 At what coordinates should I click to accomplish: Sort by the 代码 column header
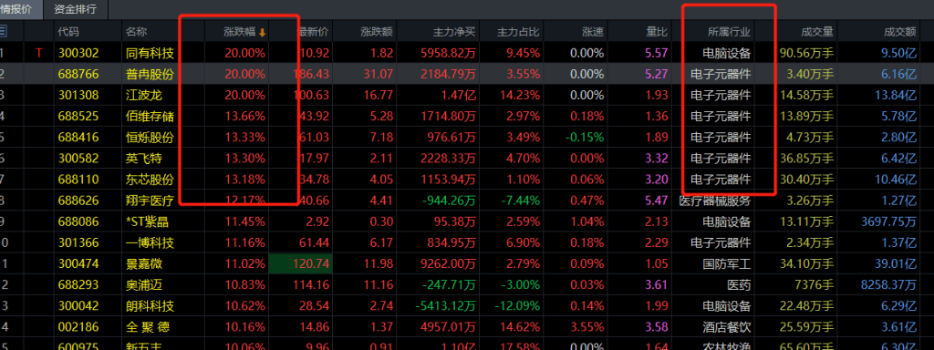(68, 32)
